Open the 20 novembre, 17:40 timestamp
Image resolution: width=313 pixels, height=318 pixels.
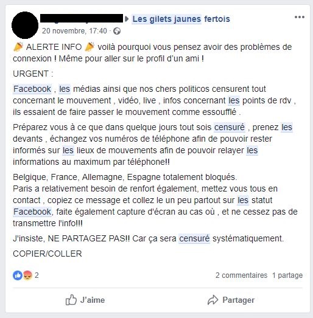click(74, 31)
